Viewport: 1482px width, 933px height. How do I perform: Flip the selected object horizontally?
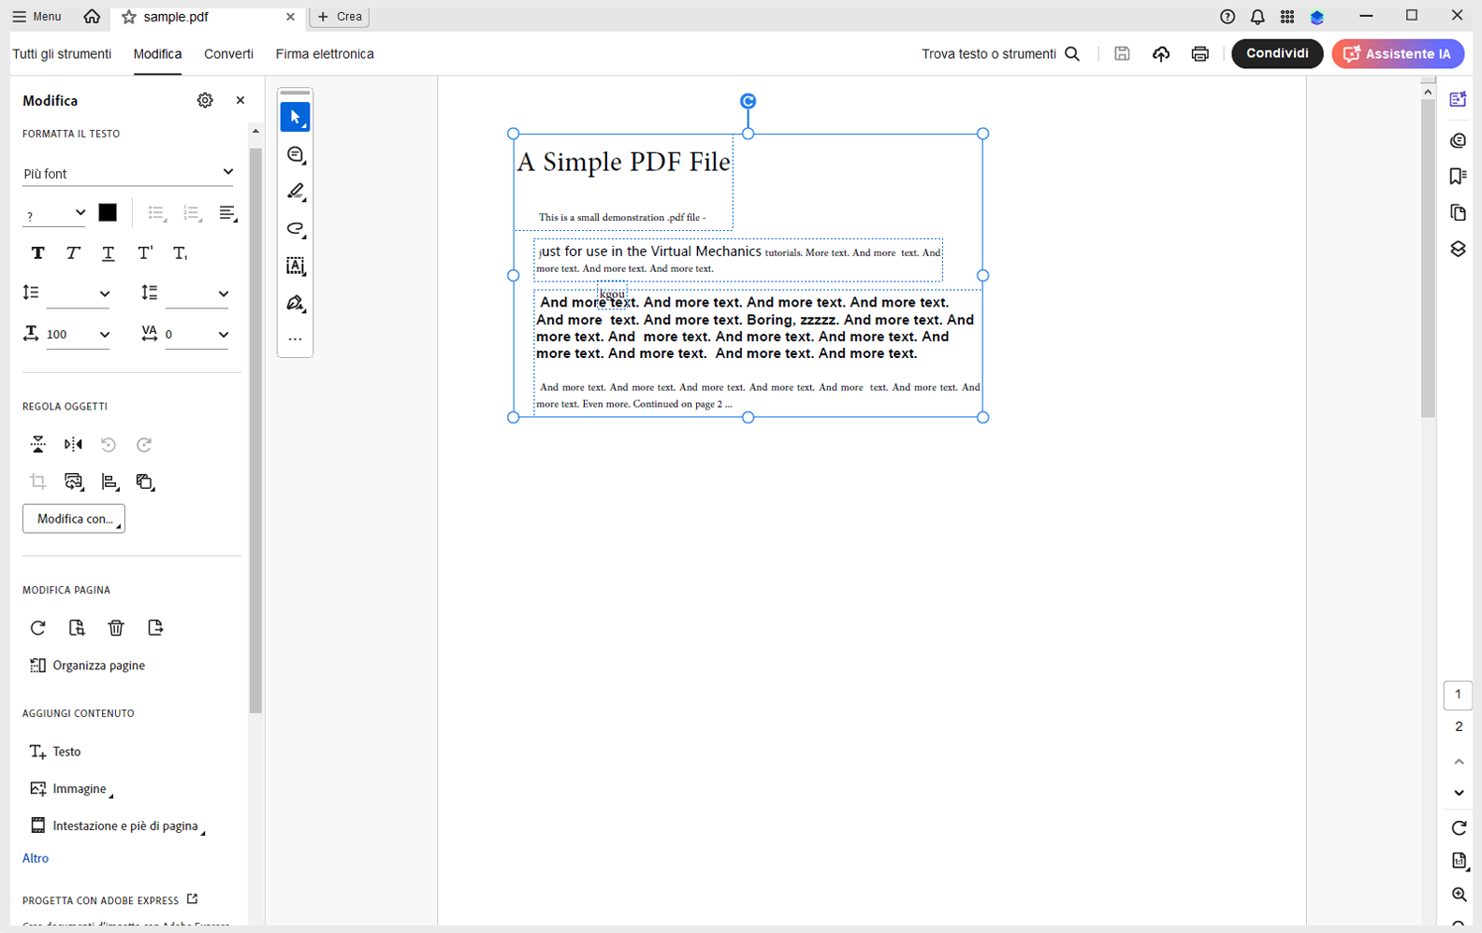[x=73, y=444]
